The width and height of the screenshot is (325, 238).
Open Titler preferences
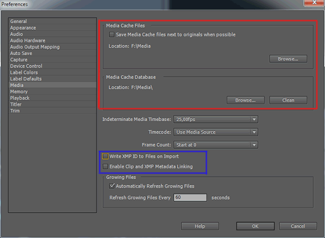click(53, 104)
